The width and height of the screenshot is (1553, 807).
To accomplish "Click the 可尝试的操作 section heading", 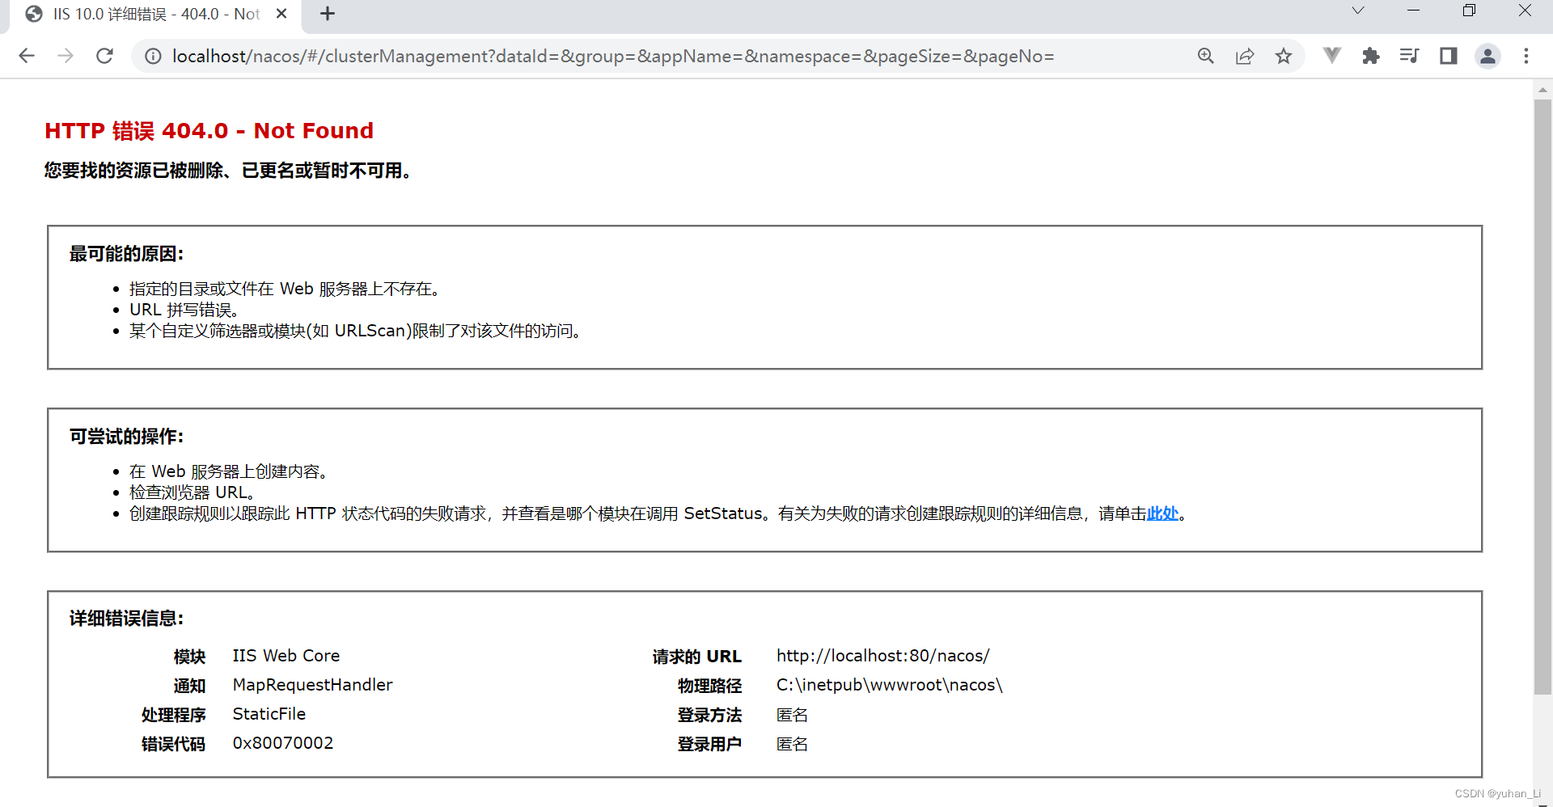I will click(126, 437).
